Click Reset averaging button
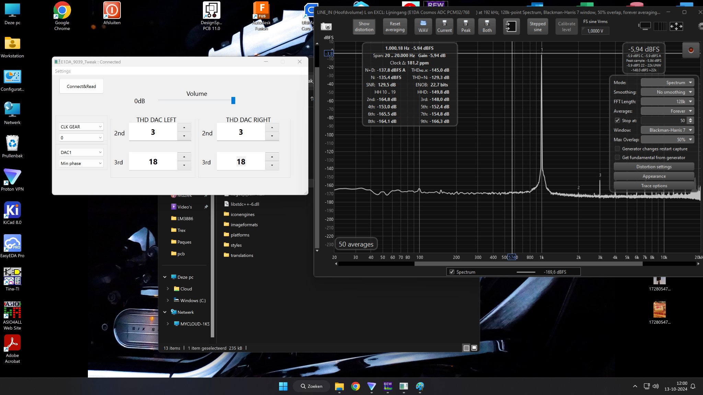Viewport: 703px width, 395px height. point(395,26)
